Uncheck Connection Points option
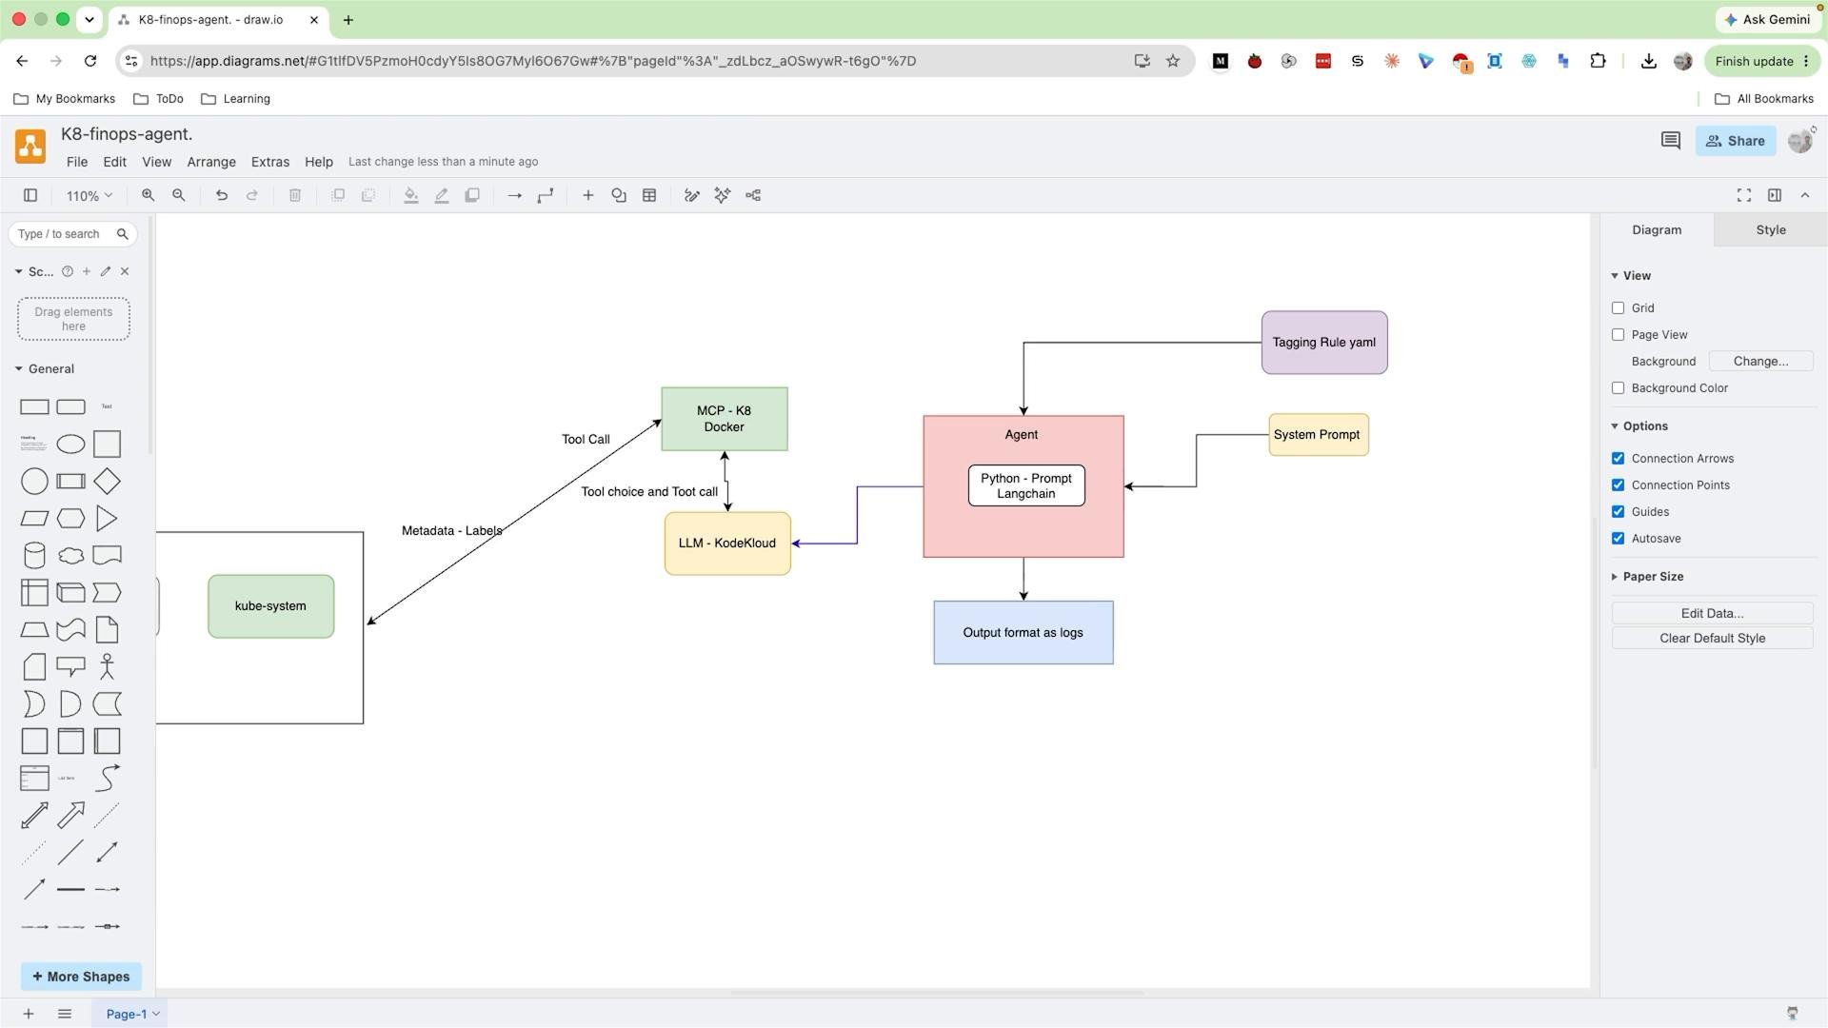1828x1028 pixels. tap(1618, 484)
